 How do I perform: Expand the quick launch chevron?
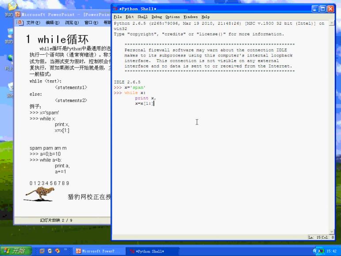pyautogui.click(x=65, y=249)
